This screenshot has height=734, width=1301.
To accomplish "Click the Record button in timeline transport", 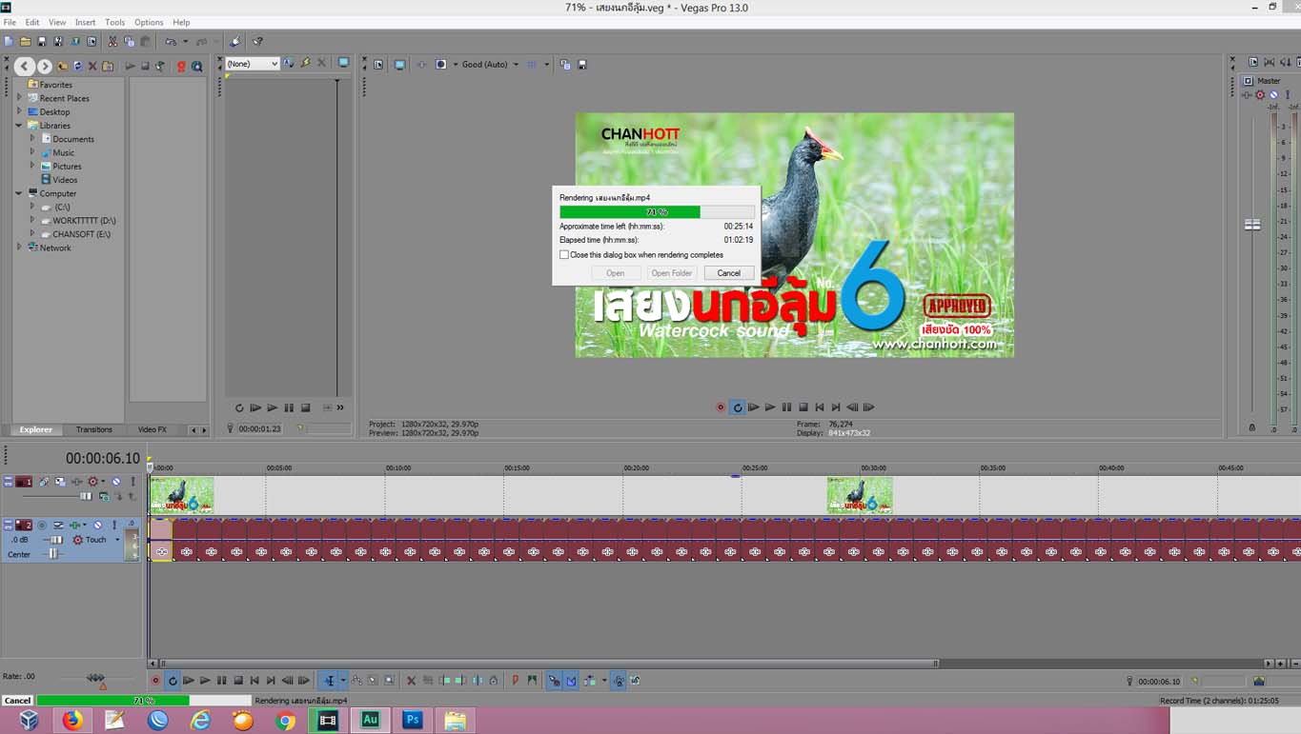I will (155, 681).
